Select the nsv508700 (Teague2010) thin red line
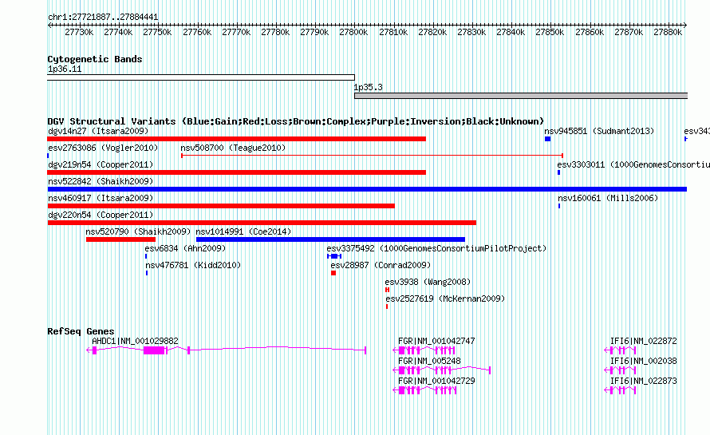This screenshot has height=435, width=710. (372, 156)
